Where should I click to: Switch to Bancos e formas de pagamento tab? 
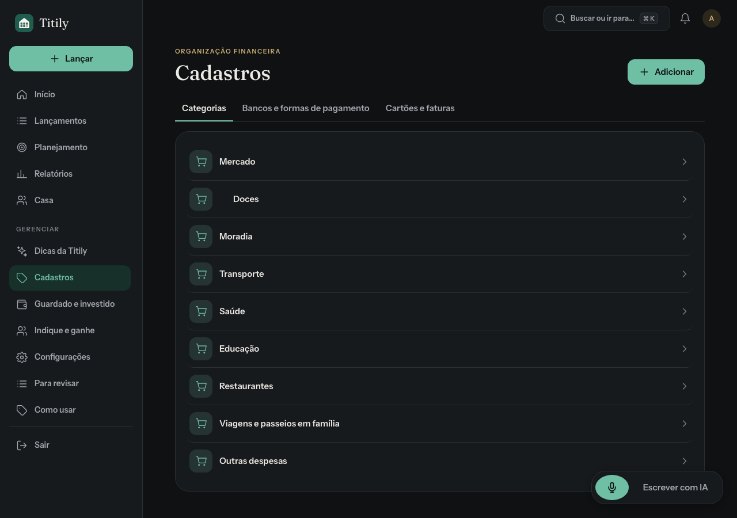pyautogui.click(x=306, y=108)
